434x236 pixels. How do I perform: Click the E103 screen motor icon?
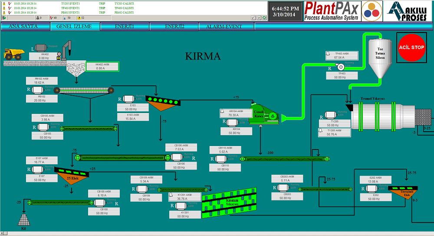coord(129,98)
